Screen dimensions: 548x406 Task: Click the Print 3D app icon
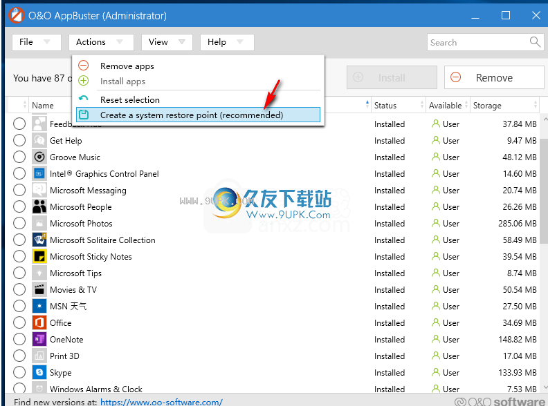[39, 356]
